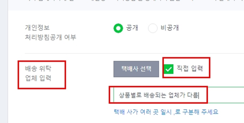Click the empty right part of input field

point(226,95)
